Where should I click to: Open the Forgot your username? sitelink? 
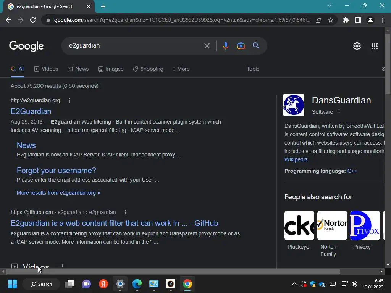tap(57, 171)
